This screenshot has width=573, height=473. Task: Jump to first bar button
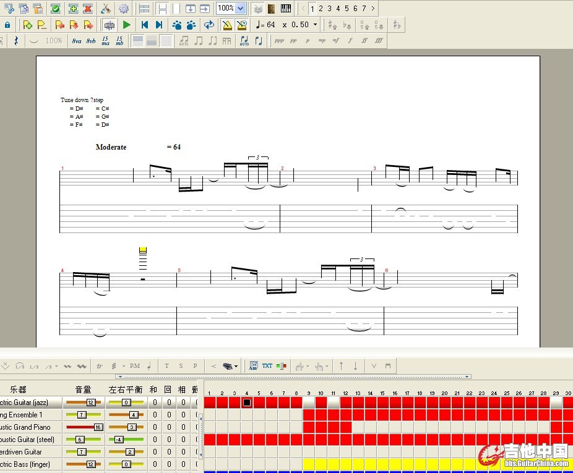pyautogui.click(x=144, y=25)
